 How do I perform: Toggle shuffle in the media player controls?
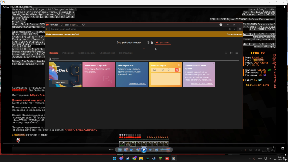pos(120,150)
